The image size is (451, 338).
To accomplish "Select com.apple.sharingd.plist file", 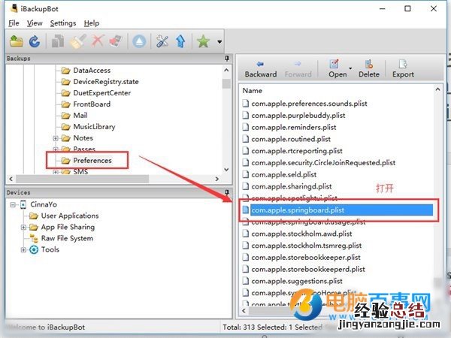I will (x=292, y=186).
